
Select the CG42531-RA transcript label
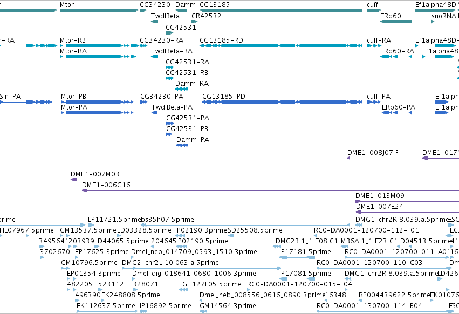click(x=187, y=62)
